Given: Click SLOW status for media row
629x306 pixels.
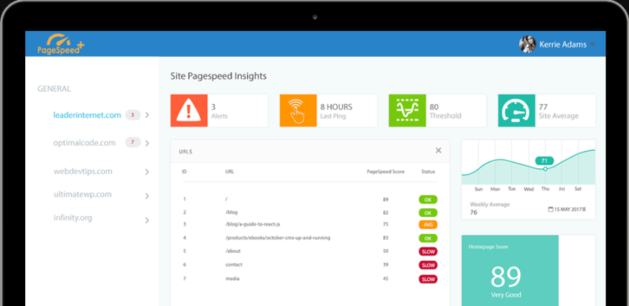Looking at the screenshot, I should [x=428, y=279].
